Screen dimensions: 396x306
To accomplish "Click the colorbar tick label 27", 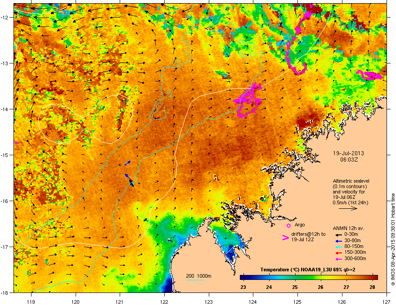I will click(346, 287).
